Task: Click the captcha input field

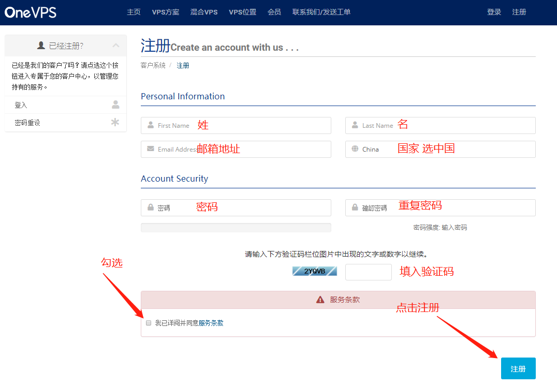Action: click(368, 272)
